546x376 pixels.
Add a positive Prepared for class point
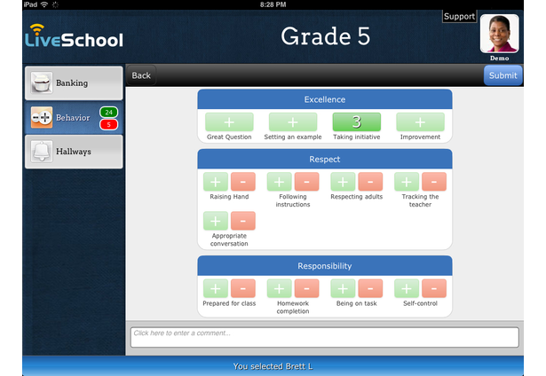point(216,288)
